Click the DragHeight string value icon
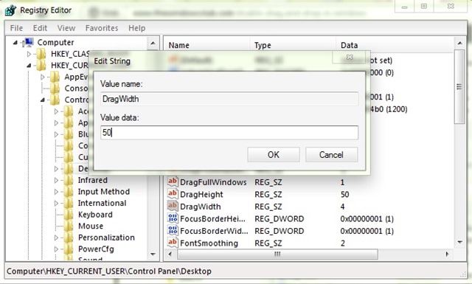The height and width of the screenshot is (284, 472). click(x=173, y=194)
